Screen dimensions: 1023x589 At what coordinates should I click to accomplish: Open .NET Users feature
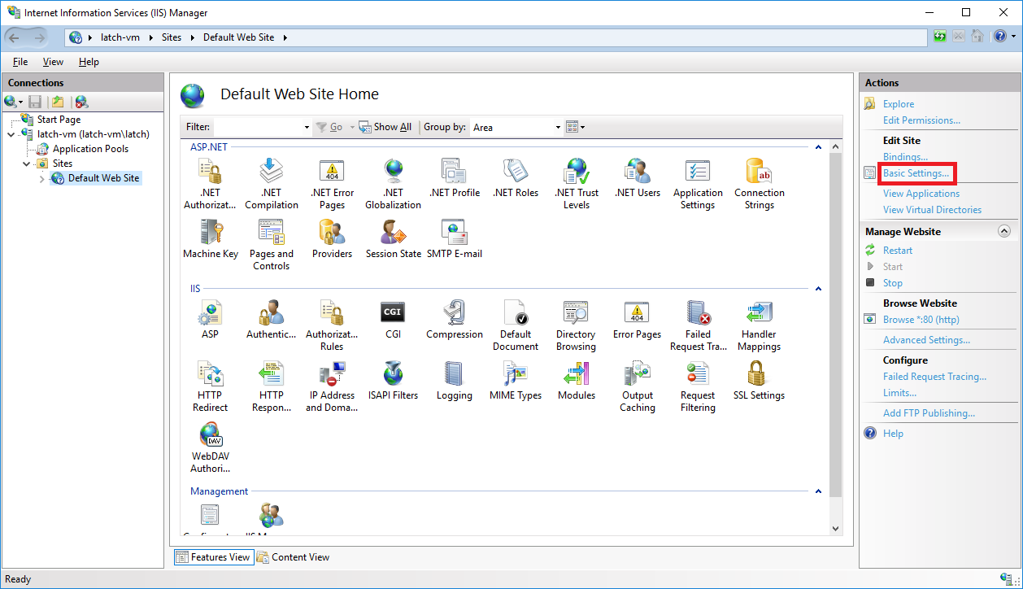[x=637, y=178]
